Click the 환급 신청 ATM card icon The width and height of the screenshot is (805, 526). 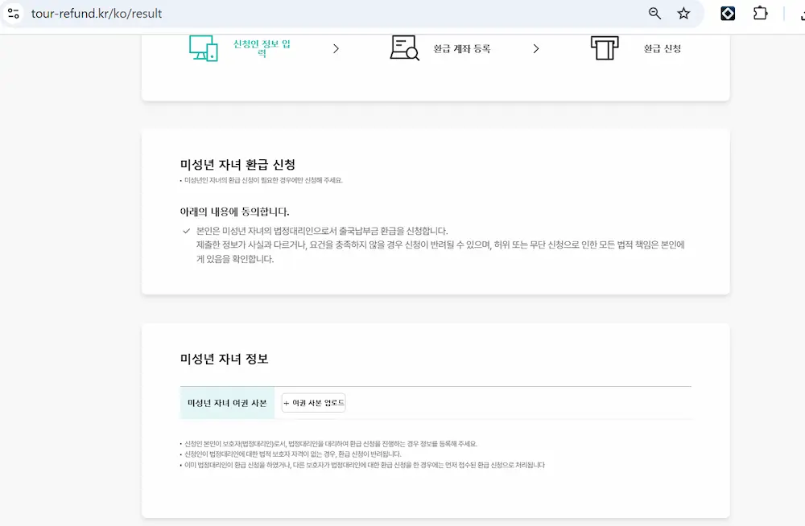(603, 47)
